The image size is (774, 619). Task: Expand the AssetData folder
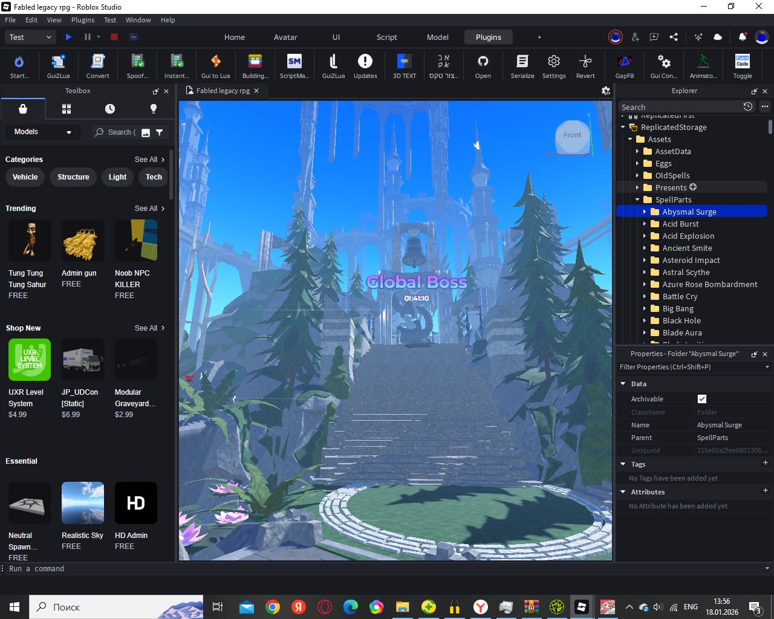[x=637, y=151]
